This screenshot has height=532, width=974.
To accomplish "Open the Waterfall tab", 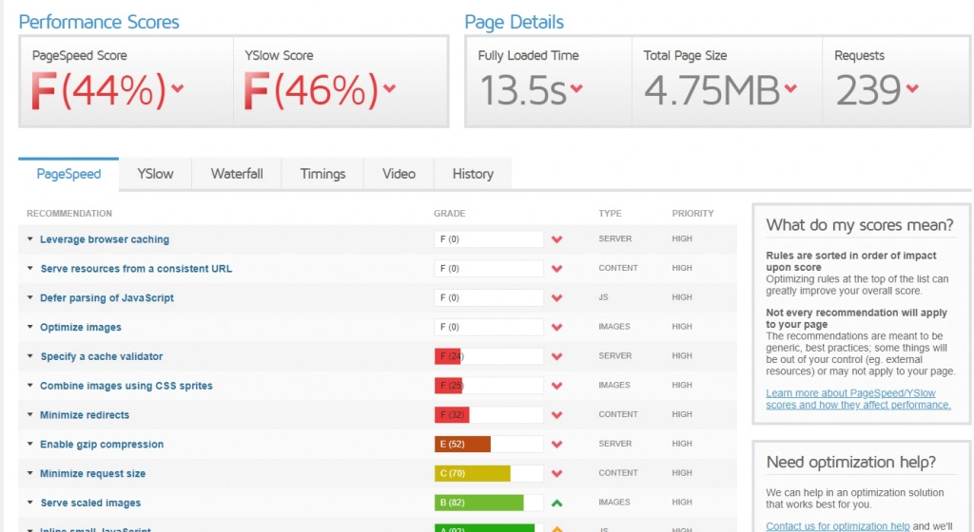I will (237, 174).
